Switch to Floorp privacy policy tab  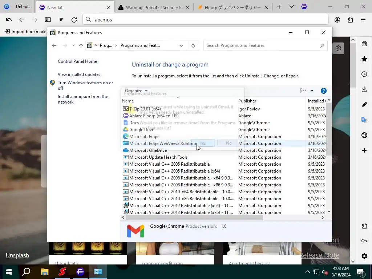[x=233, y=7]
